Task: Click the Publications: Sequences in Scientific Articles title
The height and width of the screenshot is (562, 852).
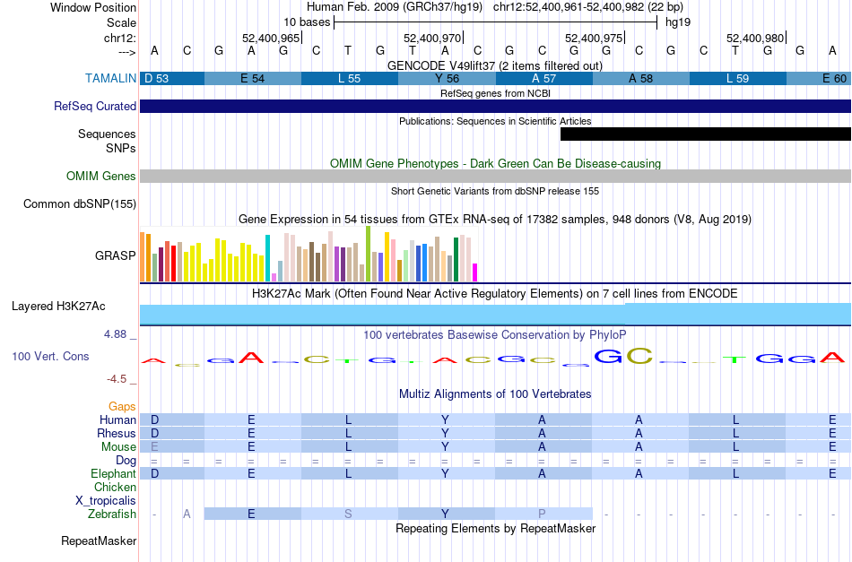Action: [x=495, y=121]
